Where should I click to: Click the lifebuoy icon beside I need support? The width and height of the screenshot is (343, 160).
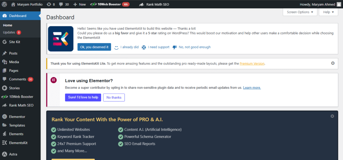point(144,47)
